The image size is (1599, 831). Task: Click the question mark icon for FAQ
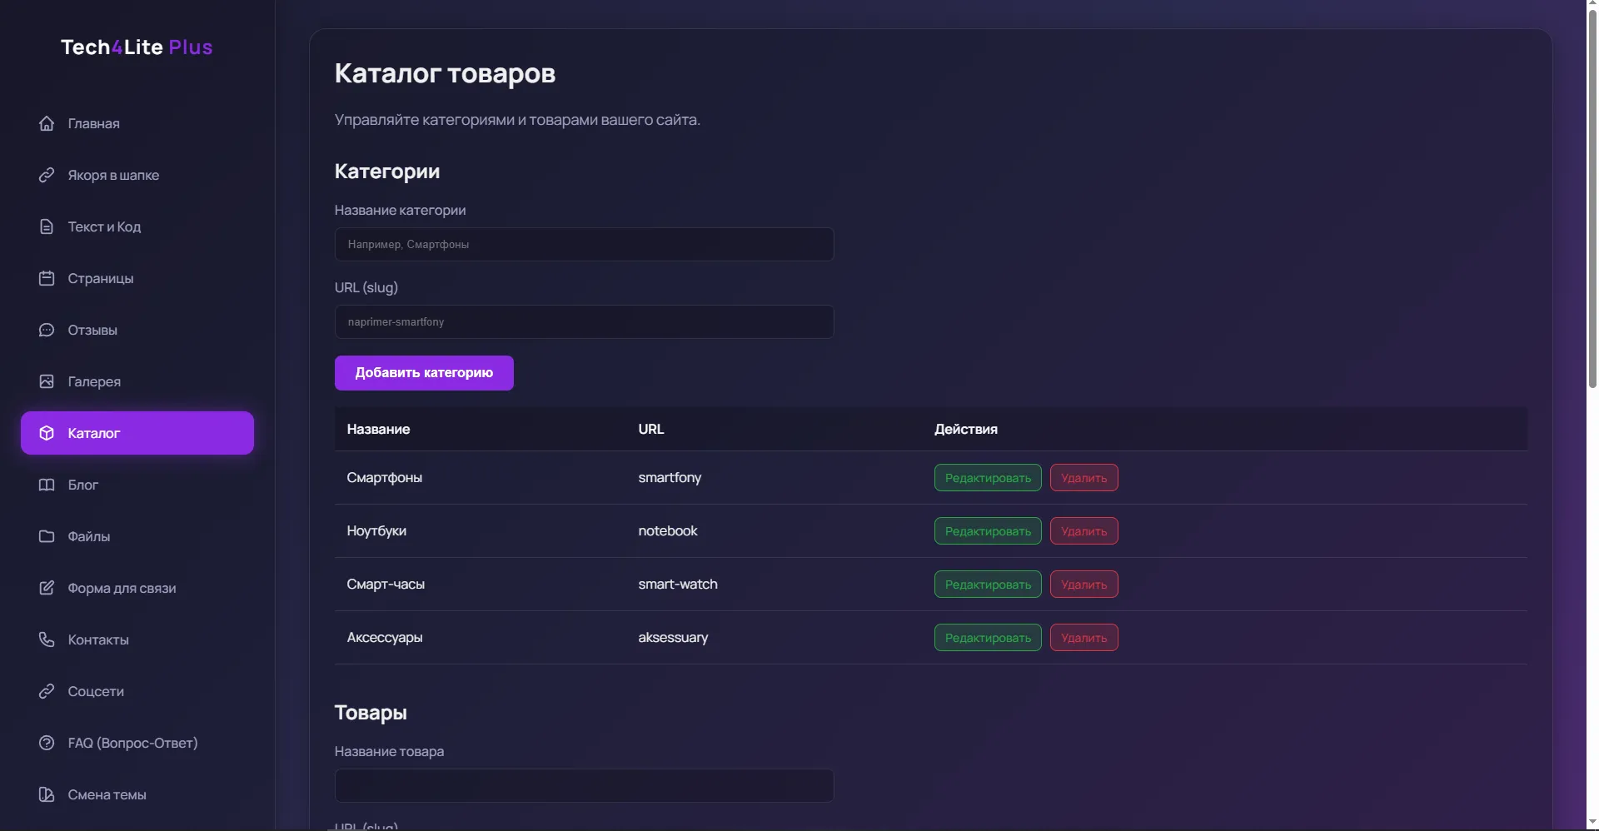pos(47,743)
